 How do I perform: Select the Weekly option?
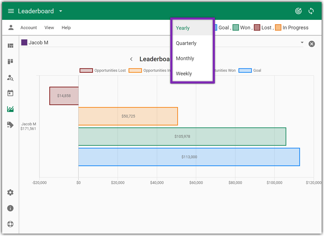click(192, 74)
